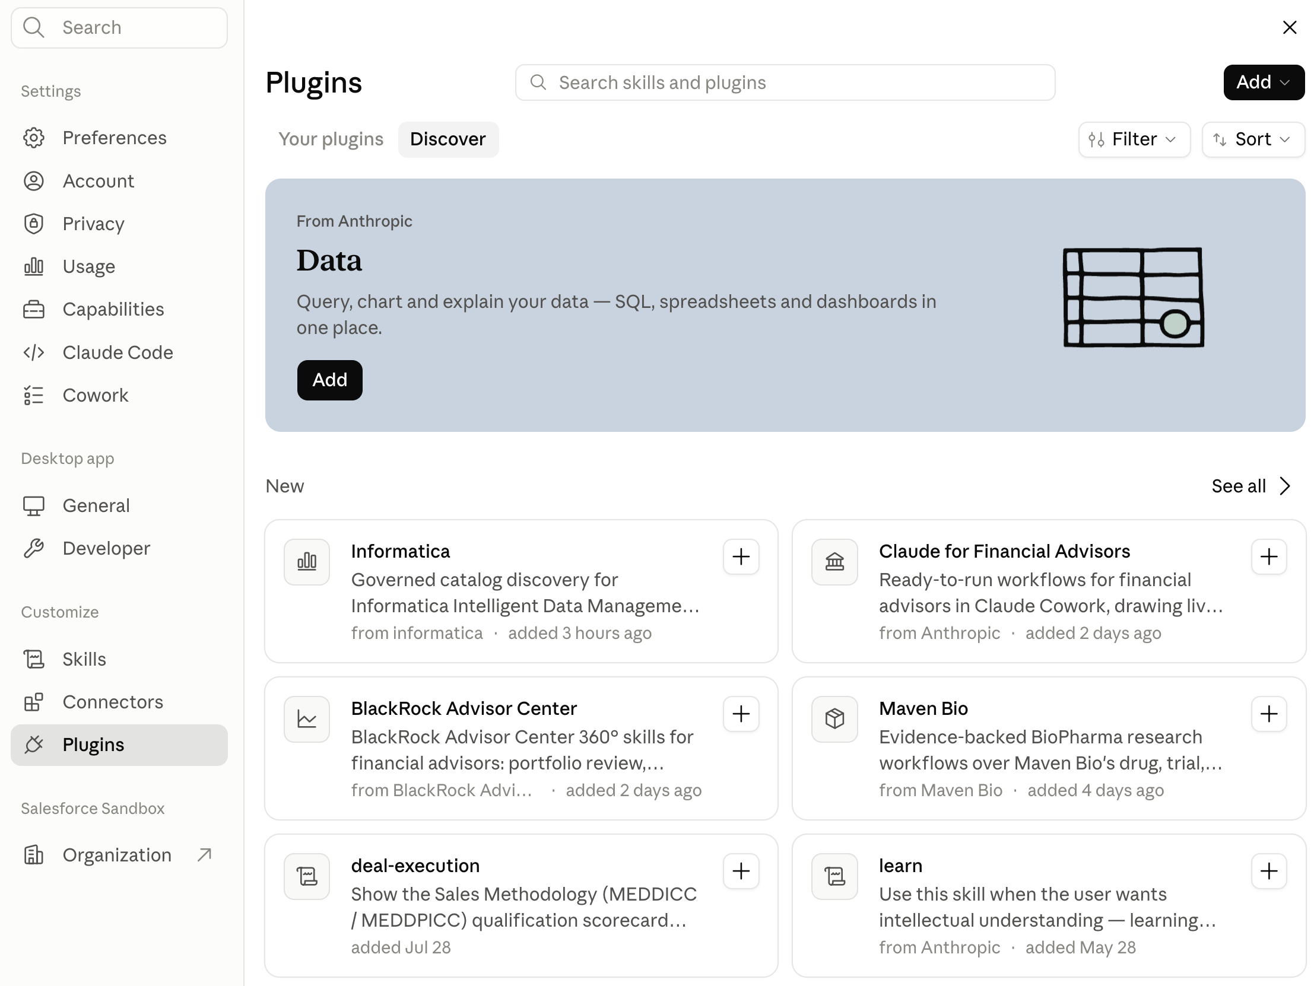Click the Search skills and plugins field
Image resolution: width=1314 pixels, height=986 pixels.
pos(785,82)
